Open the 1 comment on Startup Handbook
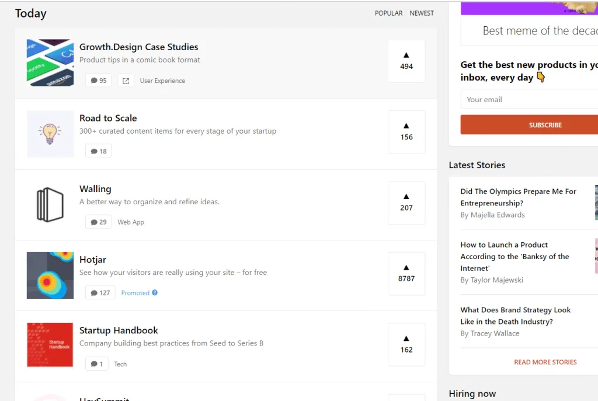The image size is (598, 401). pos(97,364)
